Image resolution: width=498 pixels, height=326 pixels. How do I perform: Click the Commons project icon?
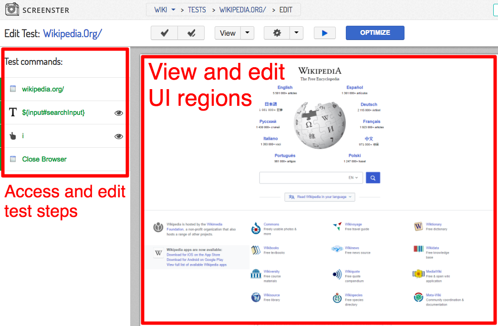pos(256,228)
